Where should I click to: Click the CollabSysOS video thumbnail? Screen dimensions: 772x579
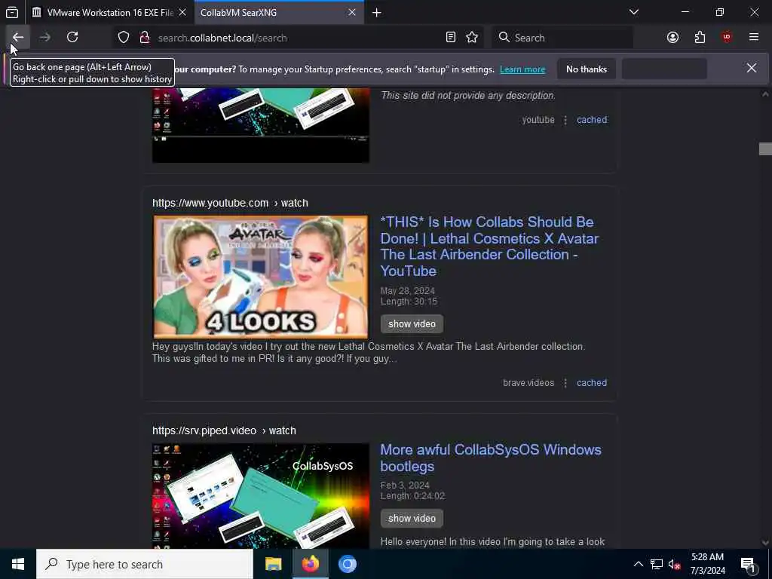[x=260, y=496]
